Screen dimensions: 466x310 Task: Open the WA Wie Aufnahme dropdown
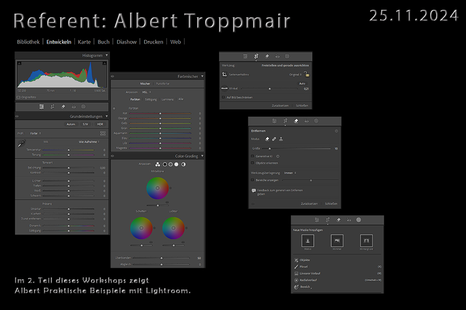pos(89,142)
